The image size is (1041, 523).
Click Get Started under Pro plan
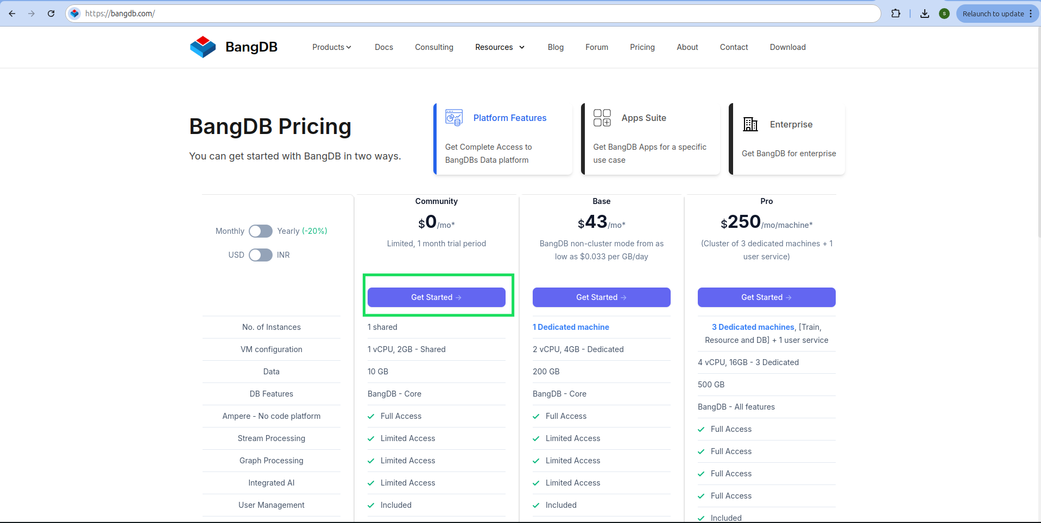[x=767, y=297]
